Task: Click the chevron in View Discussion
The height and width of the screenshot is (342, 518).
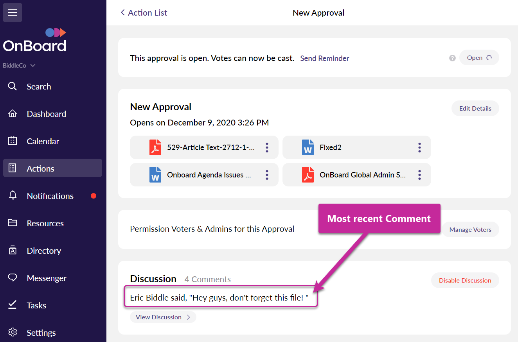Action: coord(188,317)
